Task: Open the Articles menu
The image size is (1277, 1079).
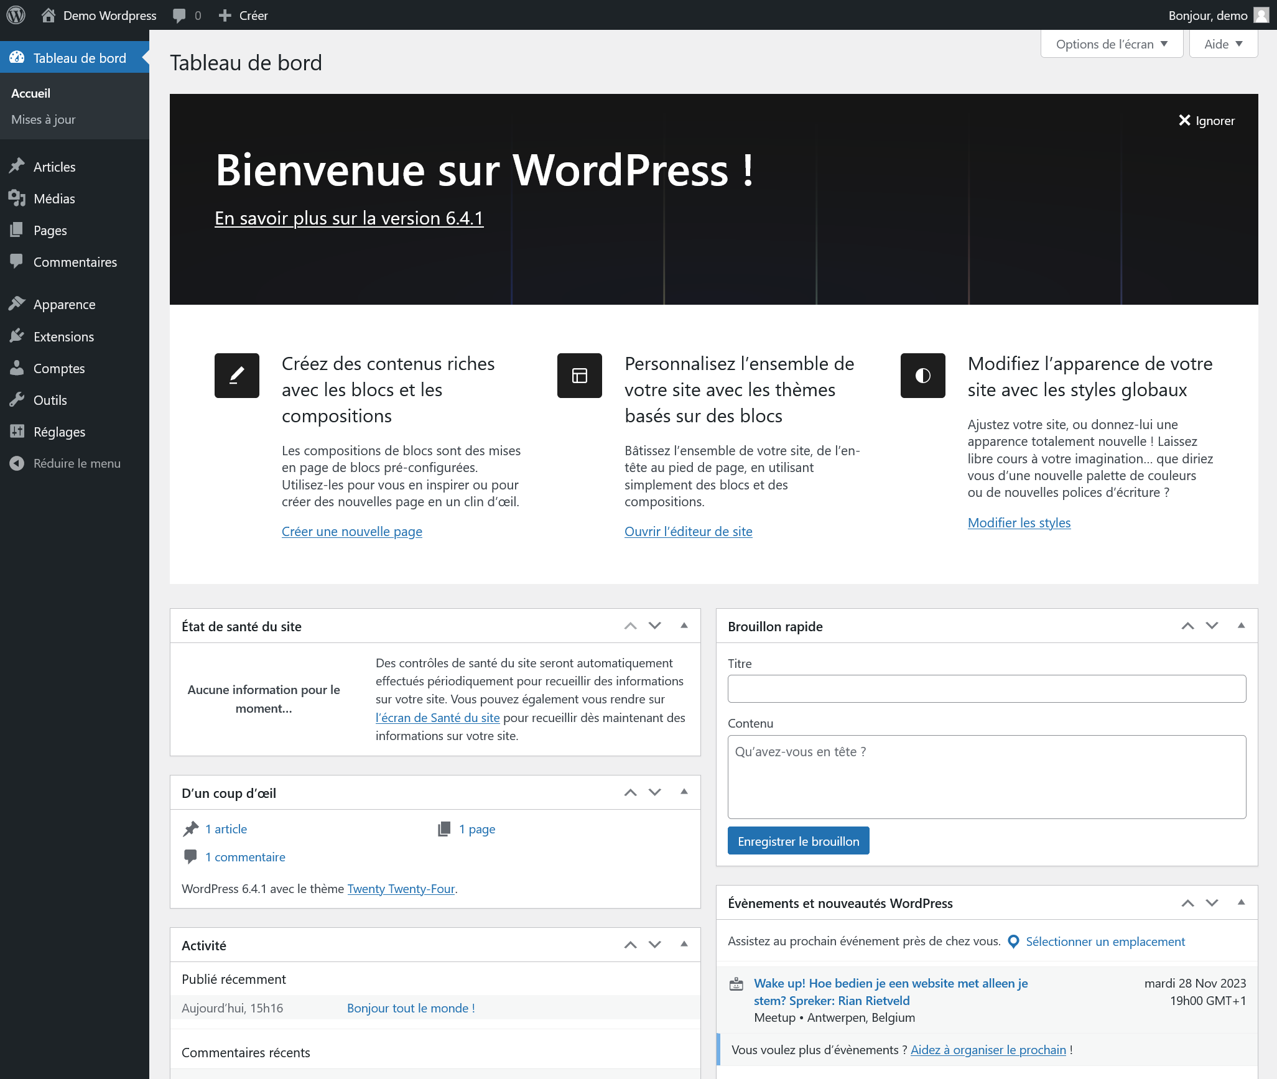Action: coord(54,166)
